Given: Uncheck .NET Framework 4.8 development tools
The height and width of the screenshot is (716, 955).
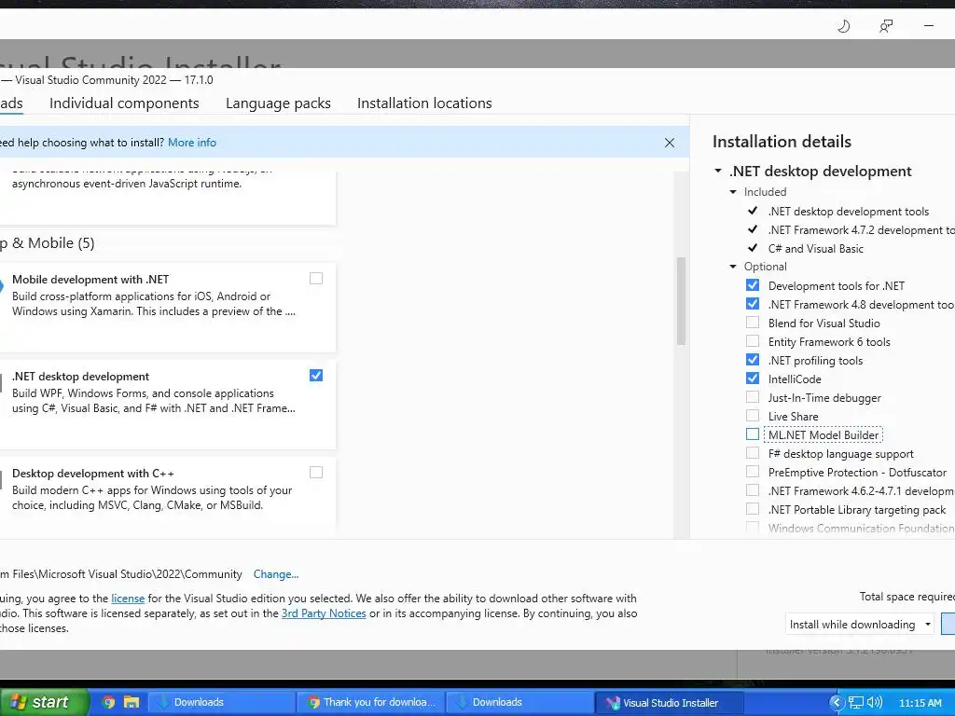Looking at the screenshot, I should click(753, 304).
